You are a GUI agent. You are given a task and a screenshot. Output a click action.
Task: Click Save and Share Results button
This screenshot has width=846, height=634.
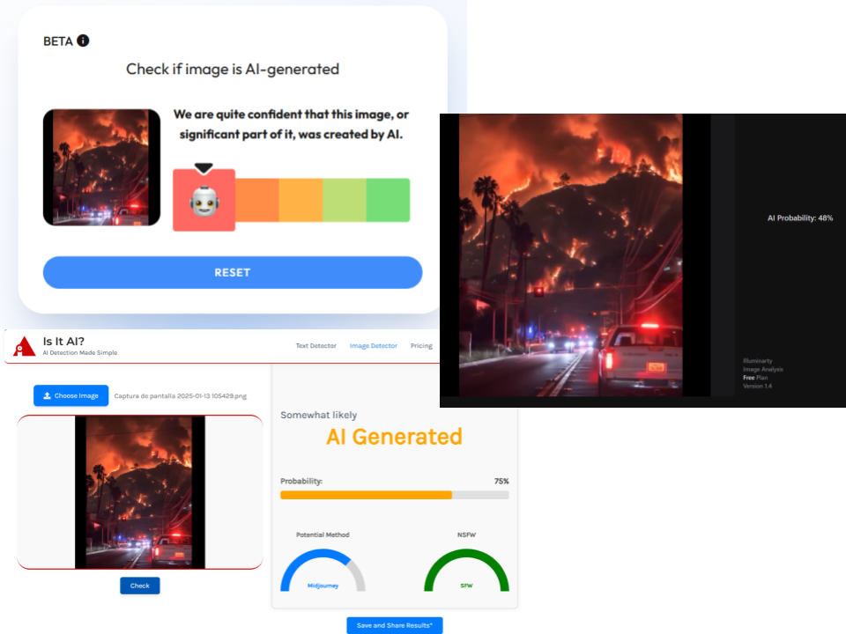pos(395,625)
